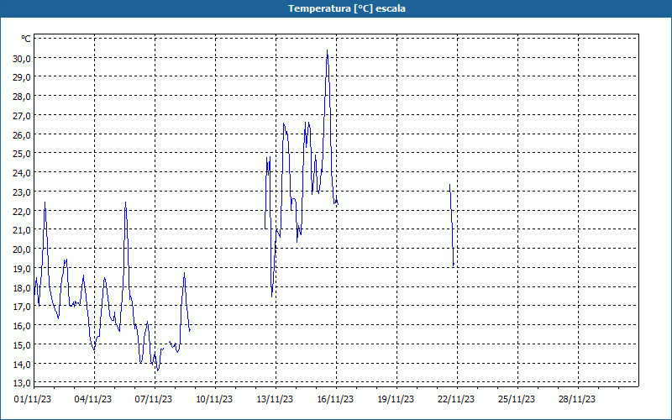The height and width of the screenshot is (420, 672).
Task: Click date label 04/11/23
Action: tap(93, 399)
